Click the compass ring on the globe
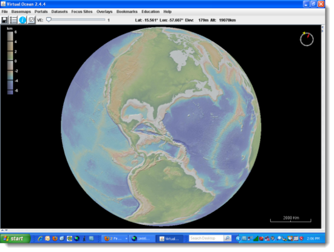 pos(307,39)
